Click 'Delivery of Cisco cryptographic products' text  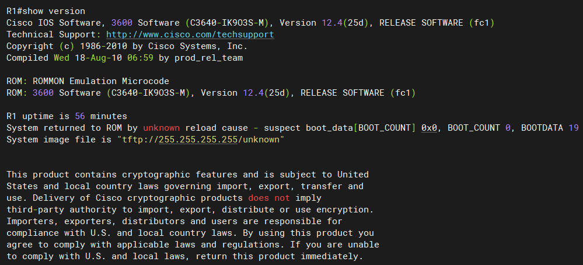137,198
